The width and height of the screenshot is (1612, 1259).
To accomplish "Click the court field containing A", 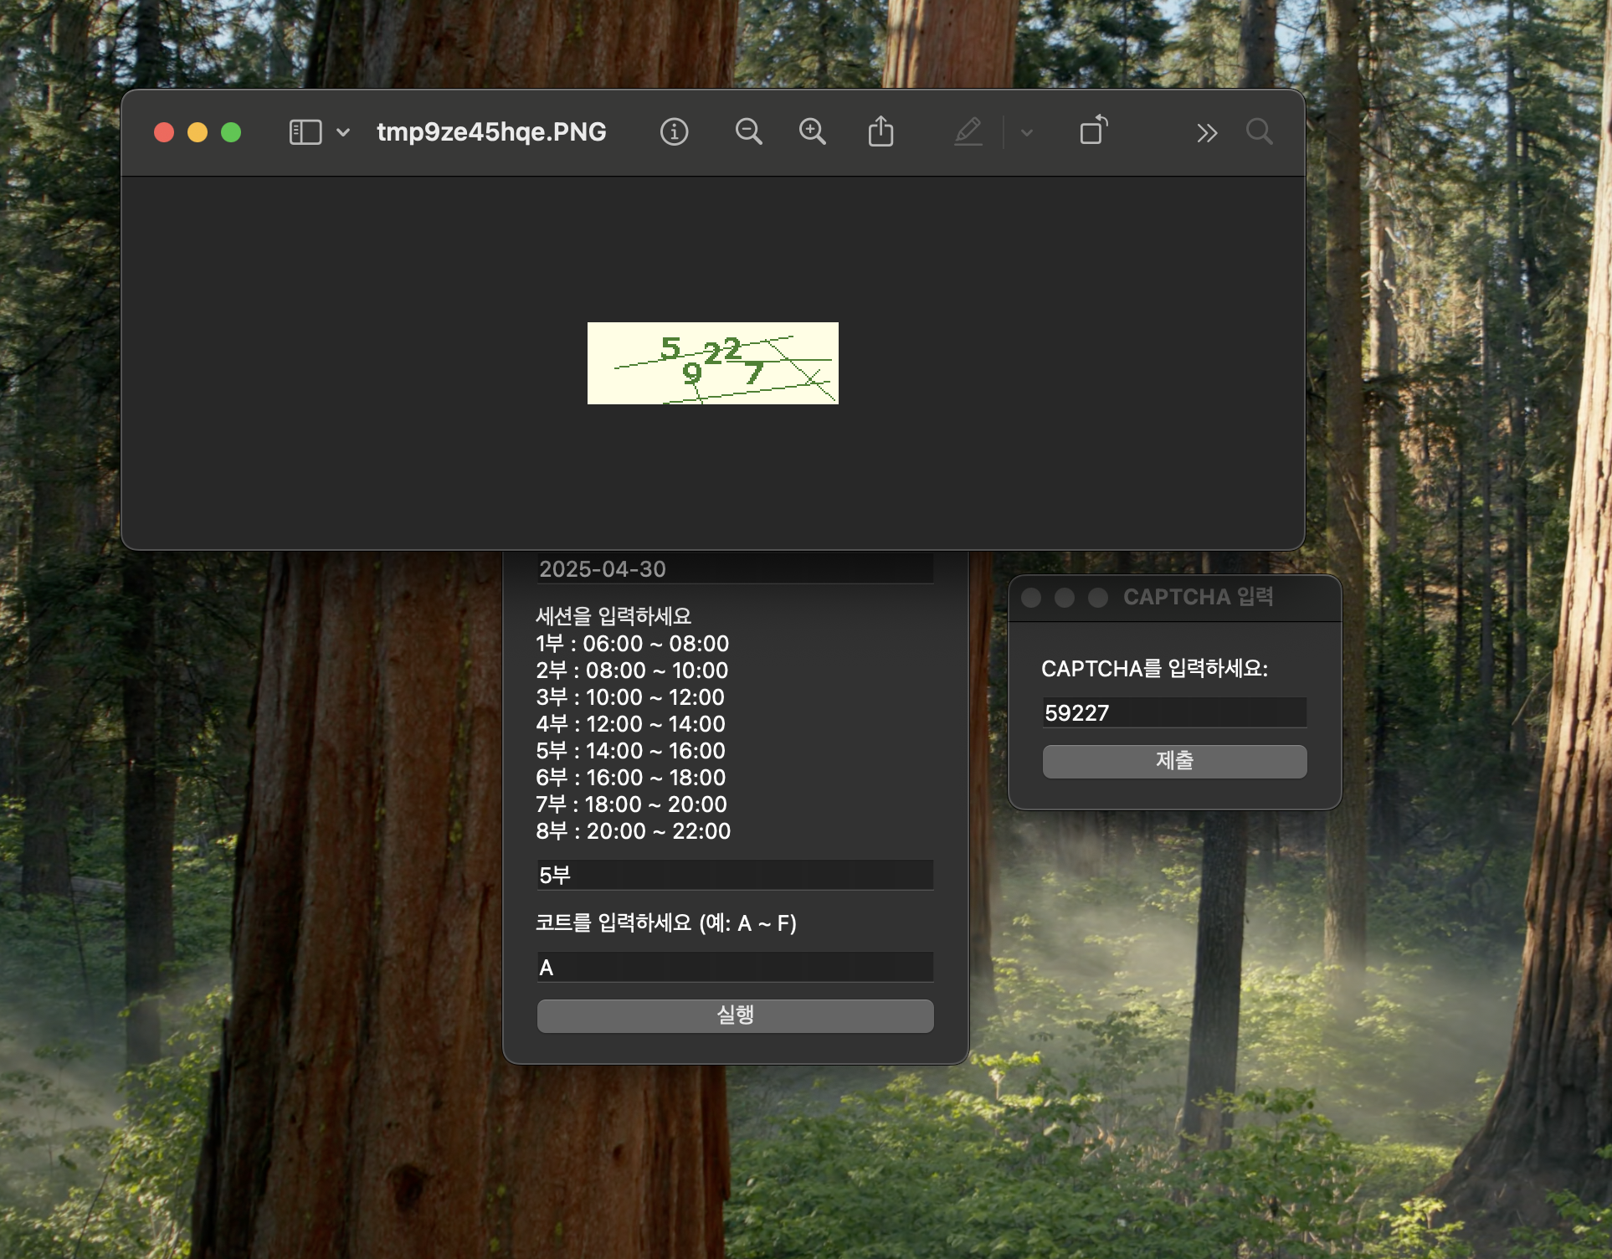I will tap(734, 968).
